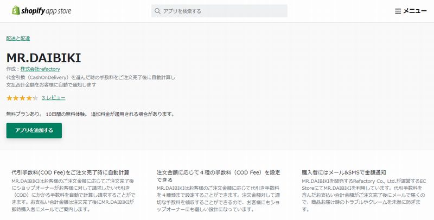Click the search magnifier icon
434x220 pixels.
pyautogui.click(x=157, y=11)
